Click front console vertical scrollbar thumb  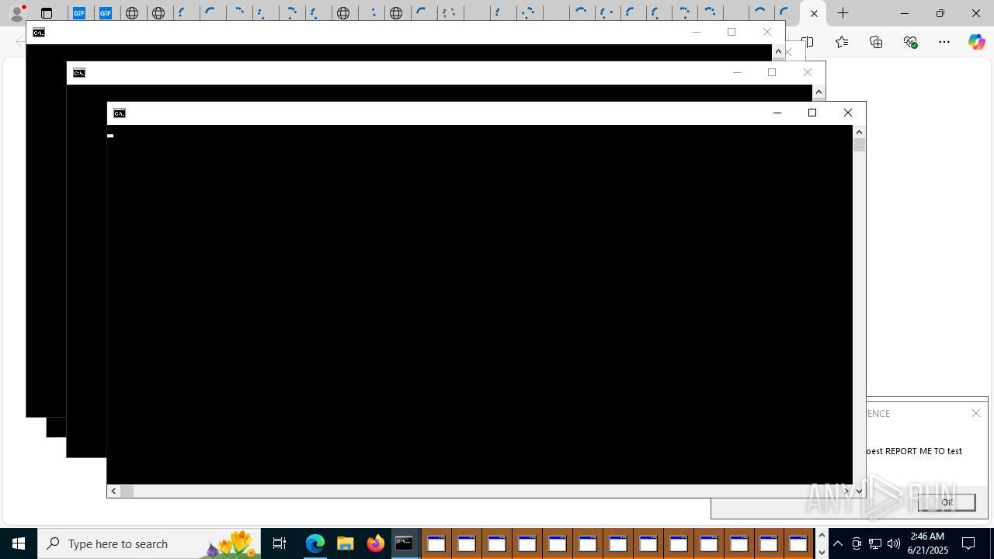coord(859,144)
